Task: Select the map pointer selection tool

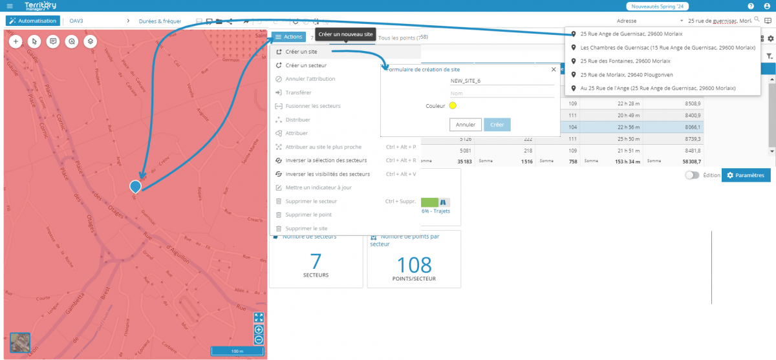Action: pyautogui.click(x=34, y=41)
